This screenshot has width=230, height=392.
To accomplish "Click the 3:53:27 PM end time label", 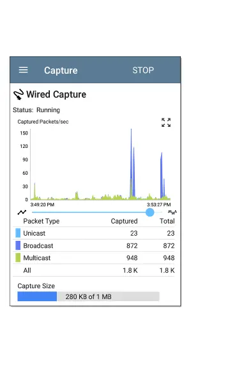I will click(158, 204).
